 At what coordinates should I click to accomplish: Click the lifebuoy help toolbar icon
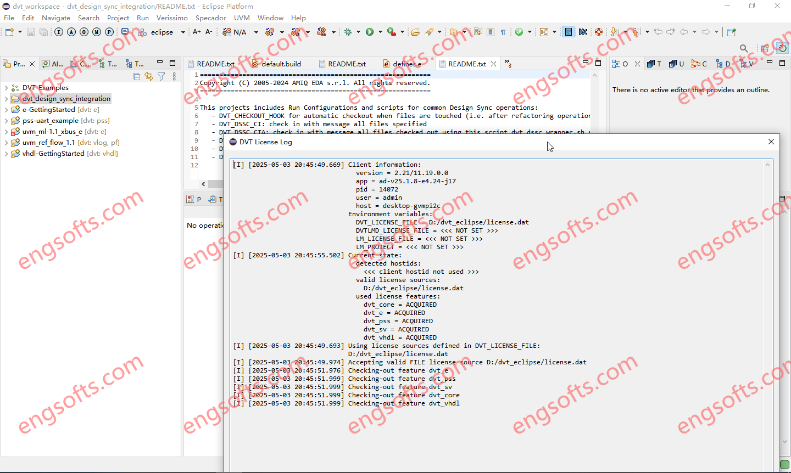(x=599, y=32)
